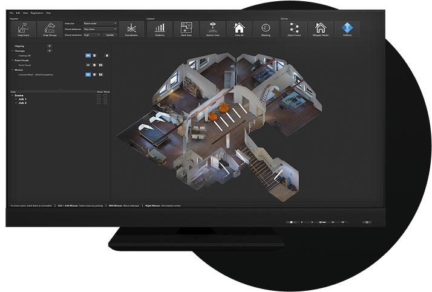432x292 pixels.
Task: Toggle visibility of Cleanup-00
Action: [88, 55]
